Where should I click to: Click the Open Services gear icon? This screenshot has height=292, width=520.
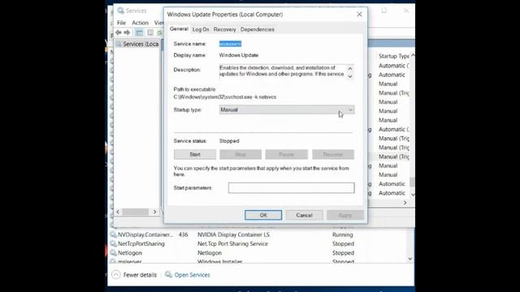click(x=168, y=274)
